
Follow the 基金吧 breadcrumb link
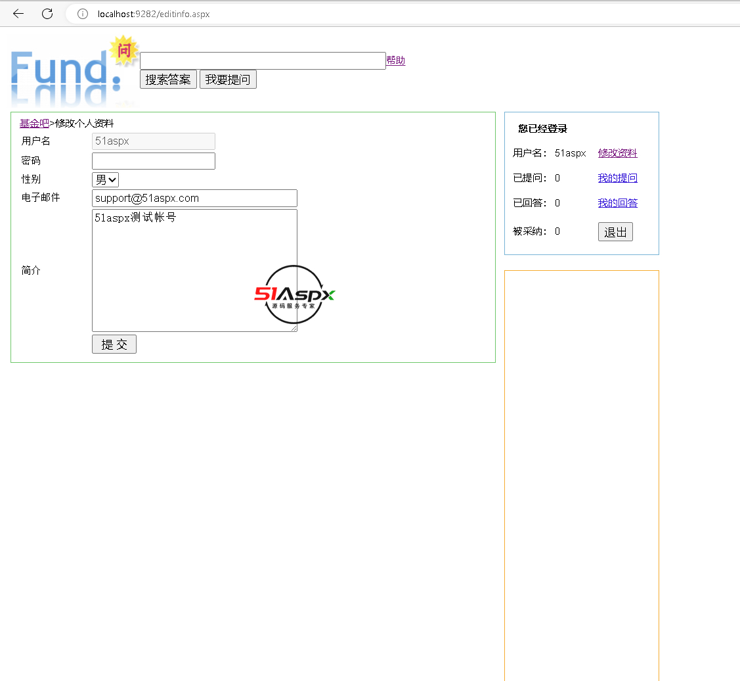click(34, 124)
